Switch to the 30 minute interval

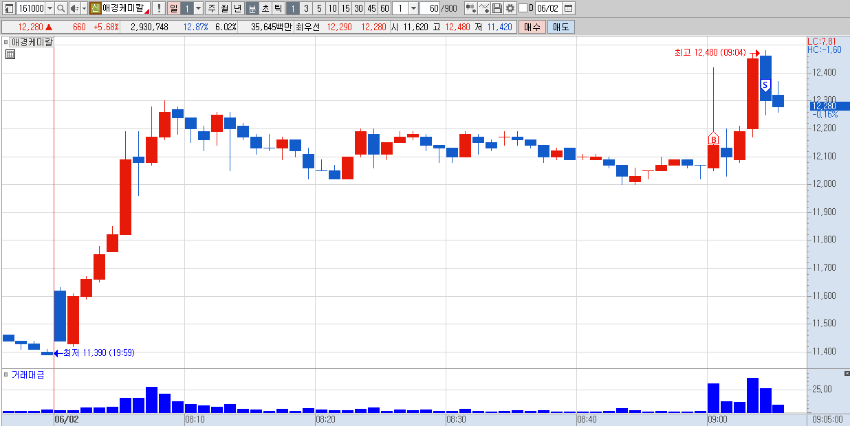[x=358, y=8]
